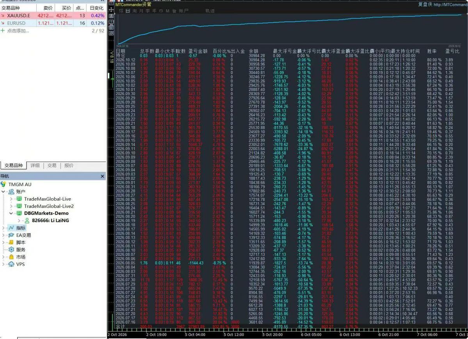Click the 市场 market shopping bag icon
Viewport: 468px width, 339px height.
tap(11, 257)
